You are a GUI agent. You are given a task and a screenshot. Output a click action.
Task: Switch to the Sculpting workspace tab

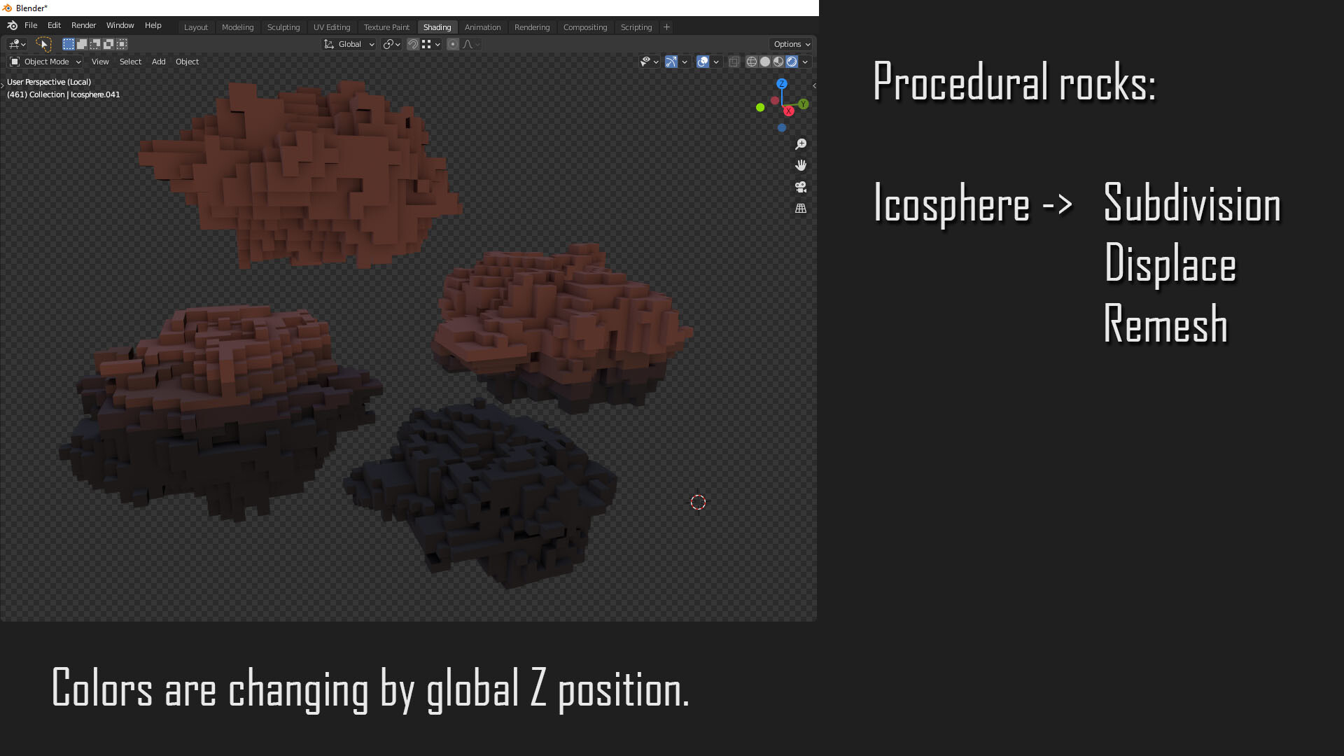tap(283, 27)
